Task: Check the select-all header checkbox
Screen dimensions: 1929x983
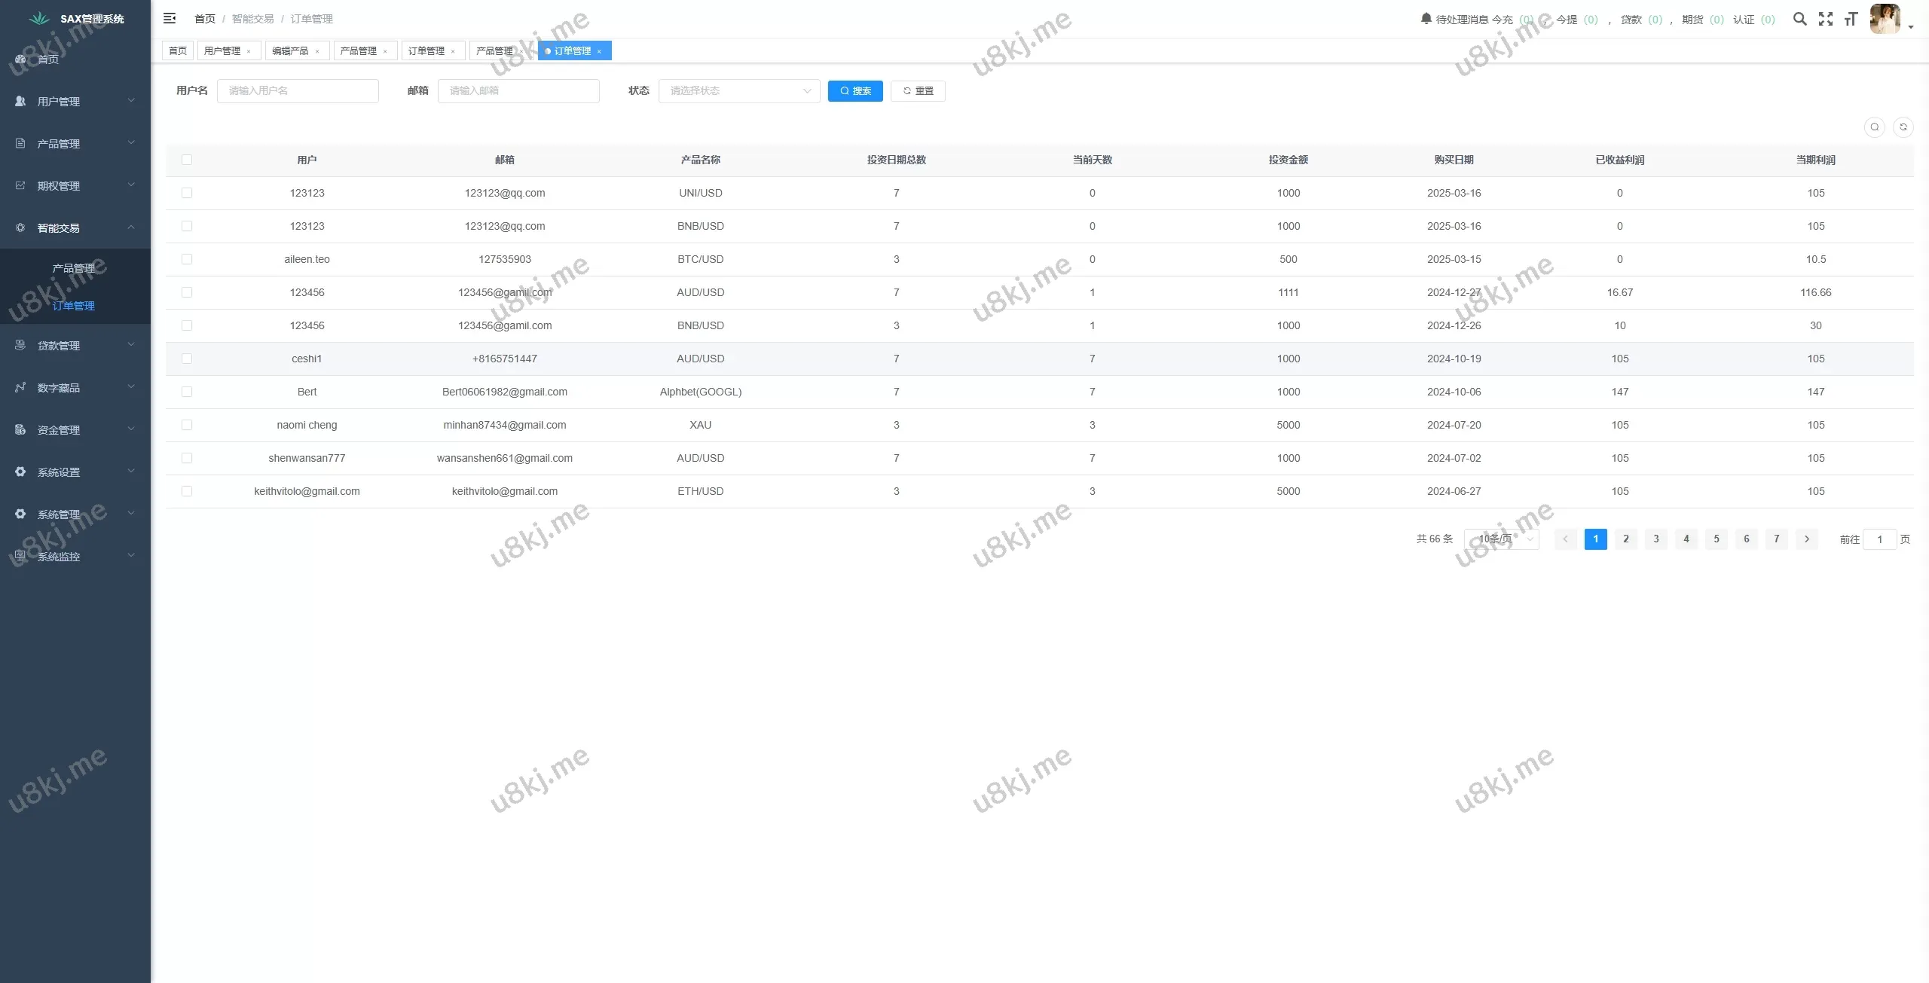Action: 187,160
